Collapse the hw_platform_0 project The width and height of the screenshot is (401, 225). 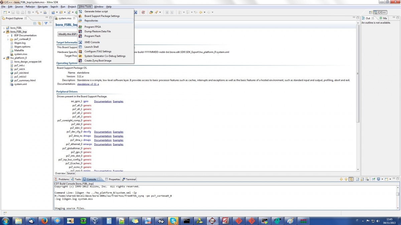(x=4, y=58)
